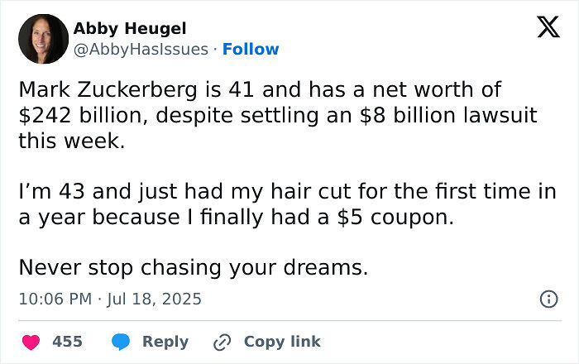The height and width of the screenshot is (364, 579).
Task: Click the chain link copy icon
Action: 221,342
